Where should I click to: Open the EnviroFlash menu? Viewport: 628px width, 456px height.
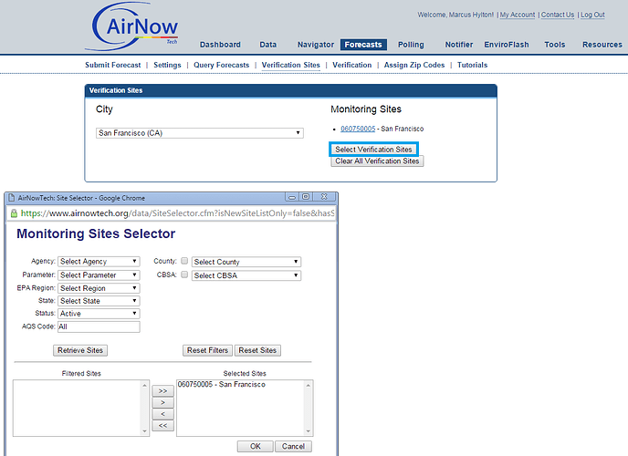pyautogui.click(x=507, y=45)
